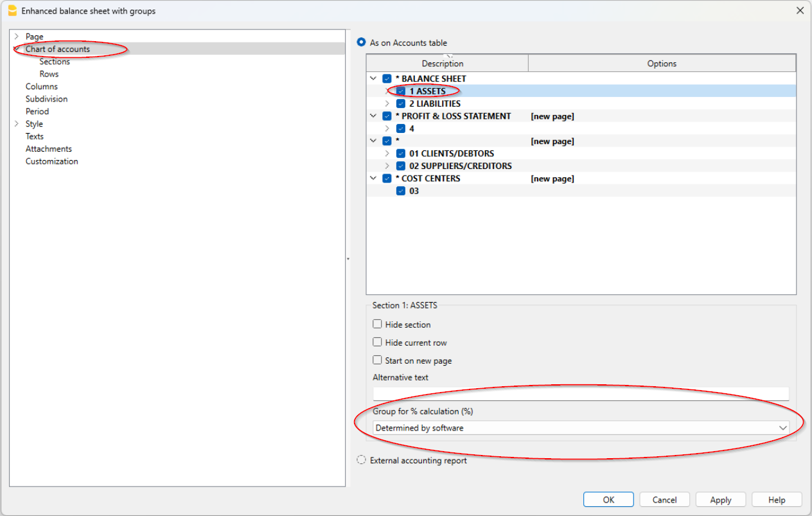Expand the 2 LIABILITIES row

(x=387, y=103)
